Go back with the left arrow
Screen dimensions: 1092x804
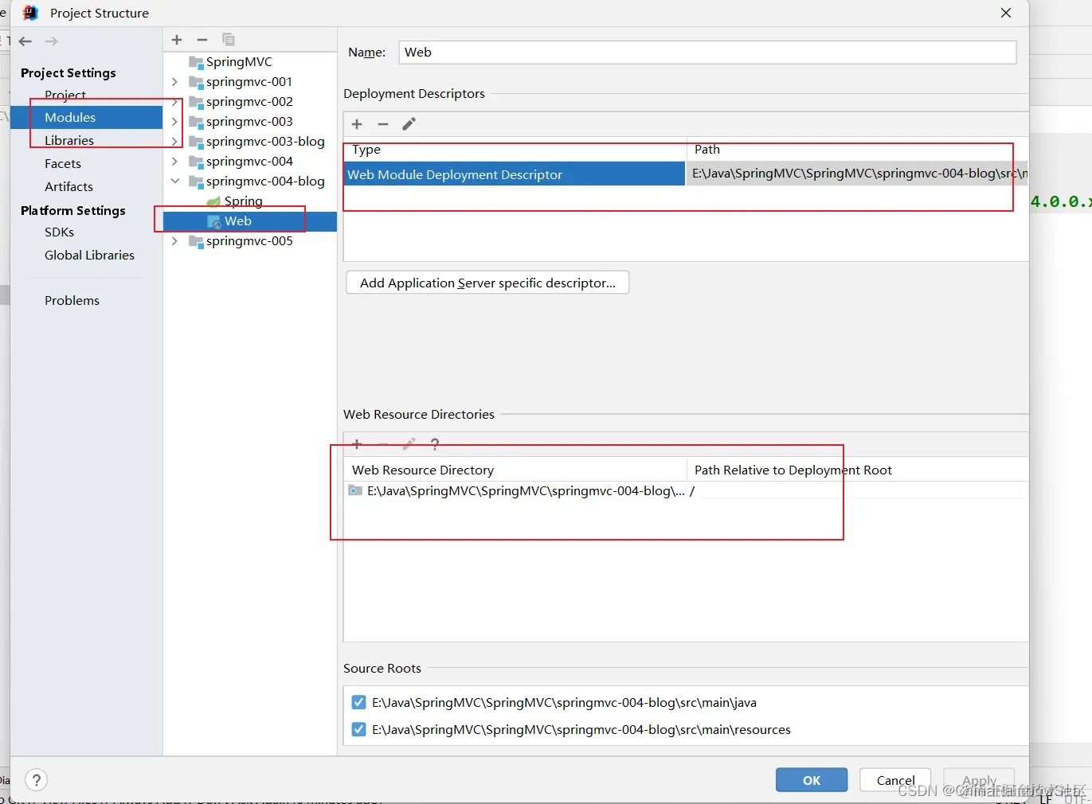click(x=25, y=41)
